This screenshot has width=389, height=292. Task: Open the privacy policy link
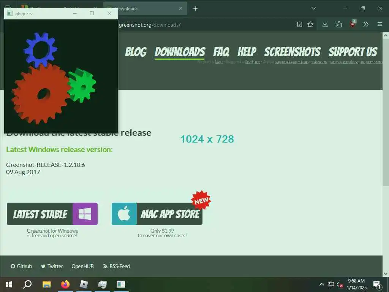click(x=344, y=62)
